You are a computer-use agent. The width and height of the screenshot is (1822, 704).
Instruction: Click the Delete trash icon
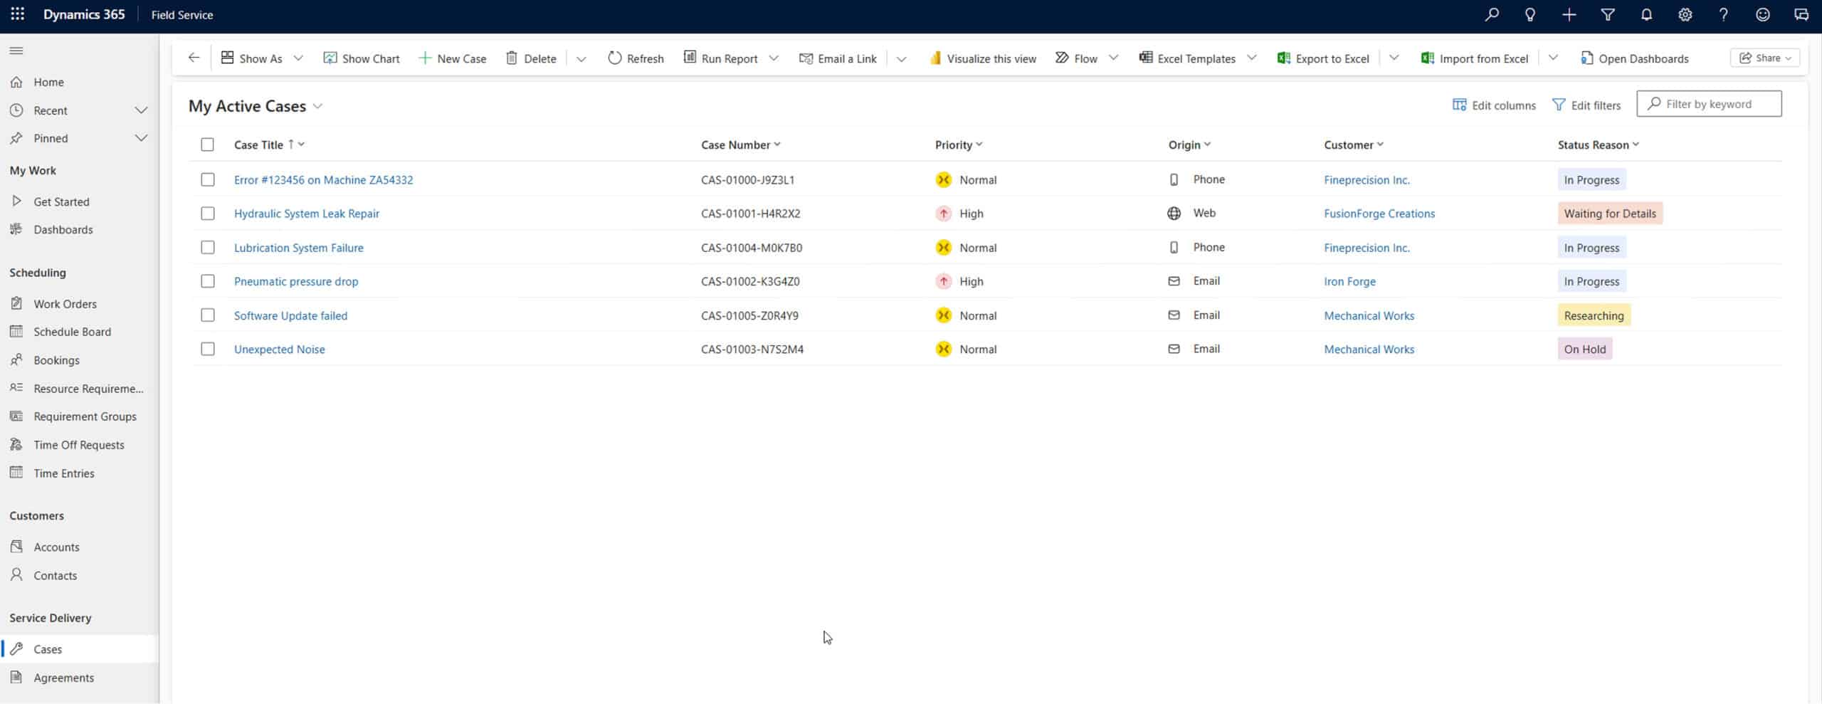[511, 58]
